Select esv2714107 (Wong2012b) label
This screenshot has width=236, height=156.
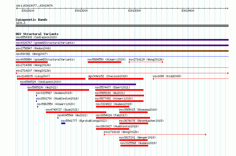[33, 71]
